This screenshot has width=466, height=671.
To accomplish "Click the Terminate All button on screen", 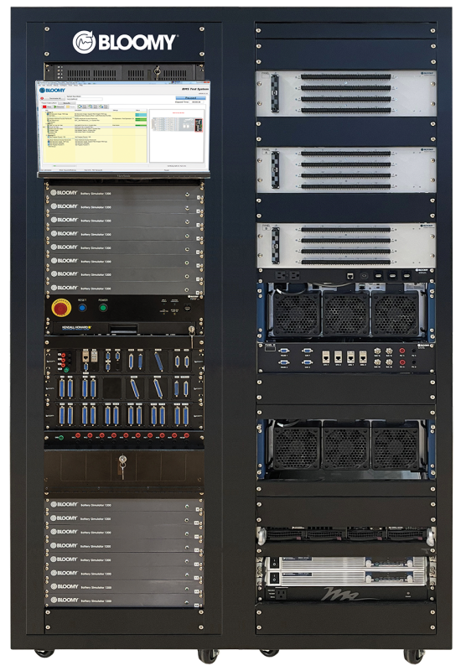I will pos(52,98).
